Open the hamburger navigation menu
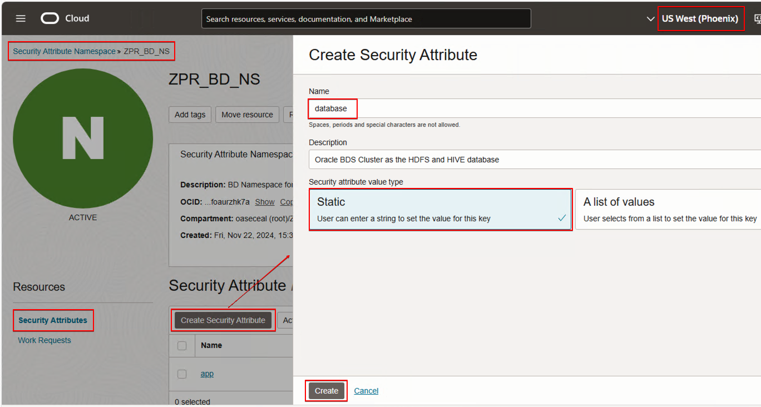The image size is (761, 407). pos(21,18)
